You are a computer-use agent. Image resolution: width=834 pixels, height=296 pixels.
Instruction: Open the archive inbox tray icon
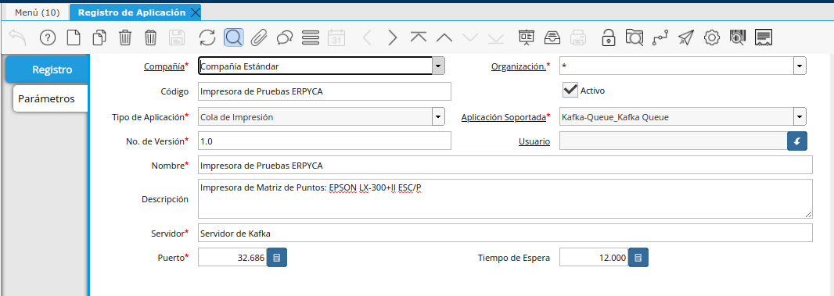point(552,37)
